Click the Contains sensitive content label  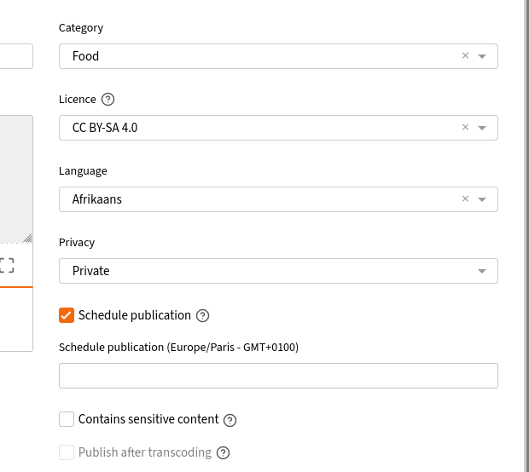tap(148, 419)
